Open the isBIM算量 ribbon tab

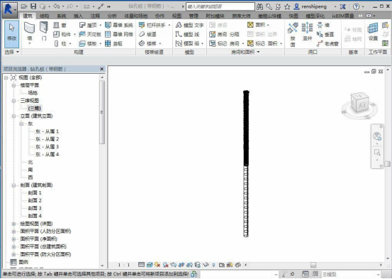pos(343,16)
